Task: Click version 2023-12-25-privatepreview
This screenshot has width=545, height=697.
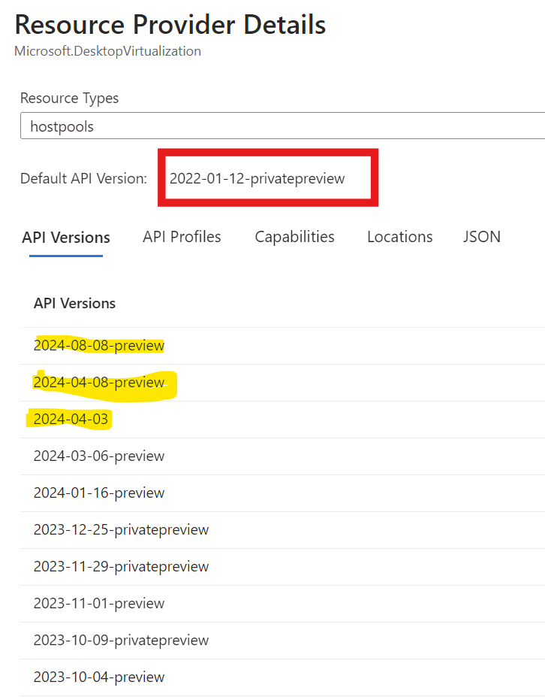Action: (x=120, y=529)
